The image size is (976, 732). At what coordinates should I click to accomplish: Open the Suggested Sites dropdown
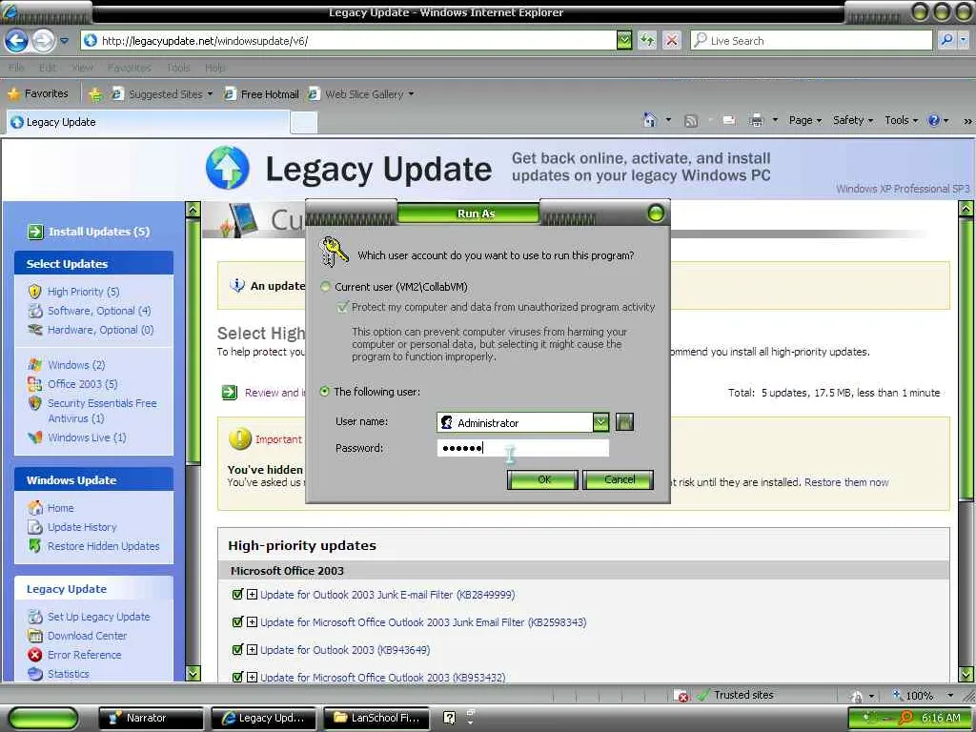tap(210, 94)
